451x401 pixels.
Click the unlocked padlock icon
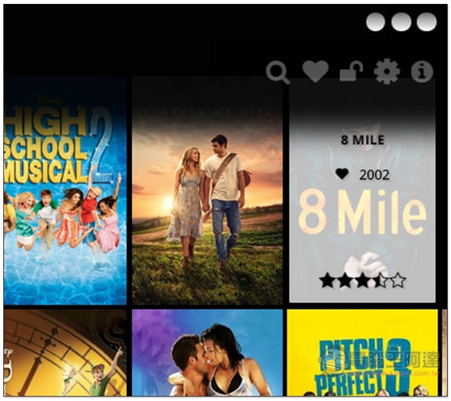tap(351, 71)
